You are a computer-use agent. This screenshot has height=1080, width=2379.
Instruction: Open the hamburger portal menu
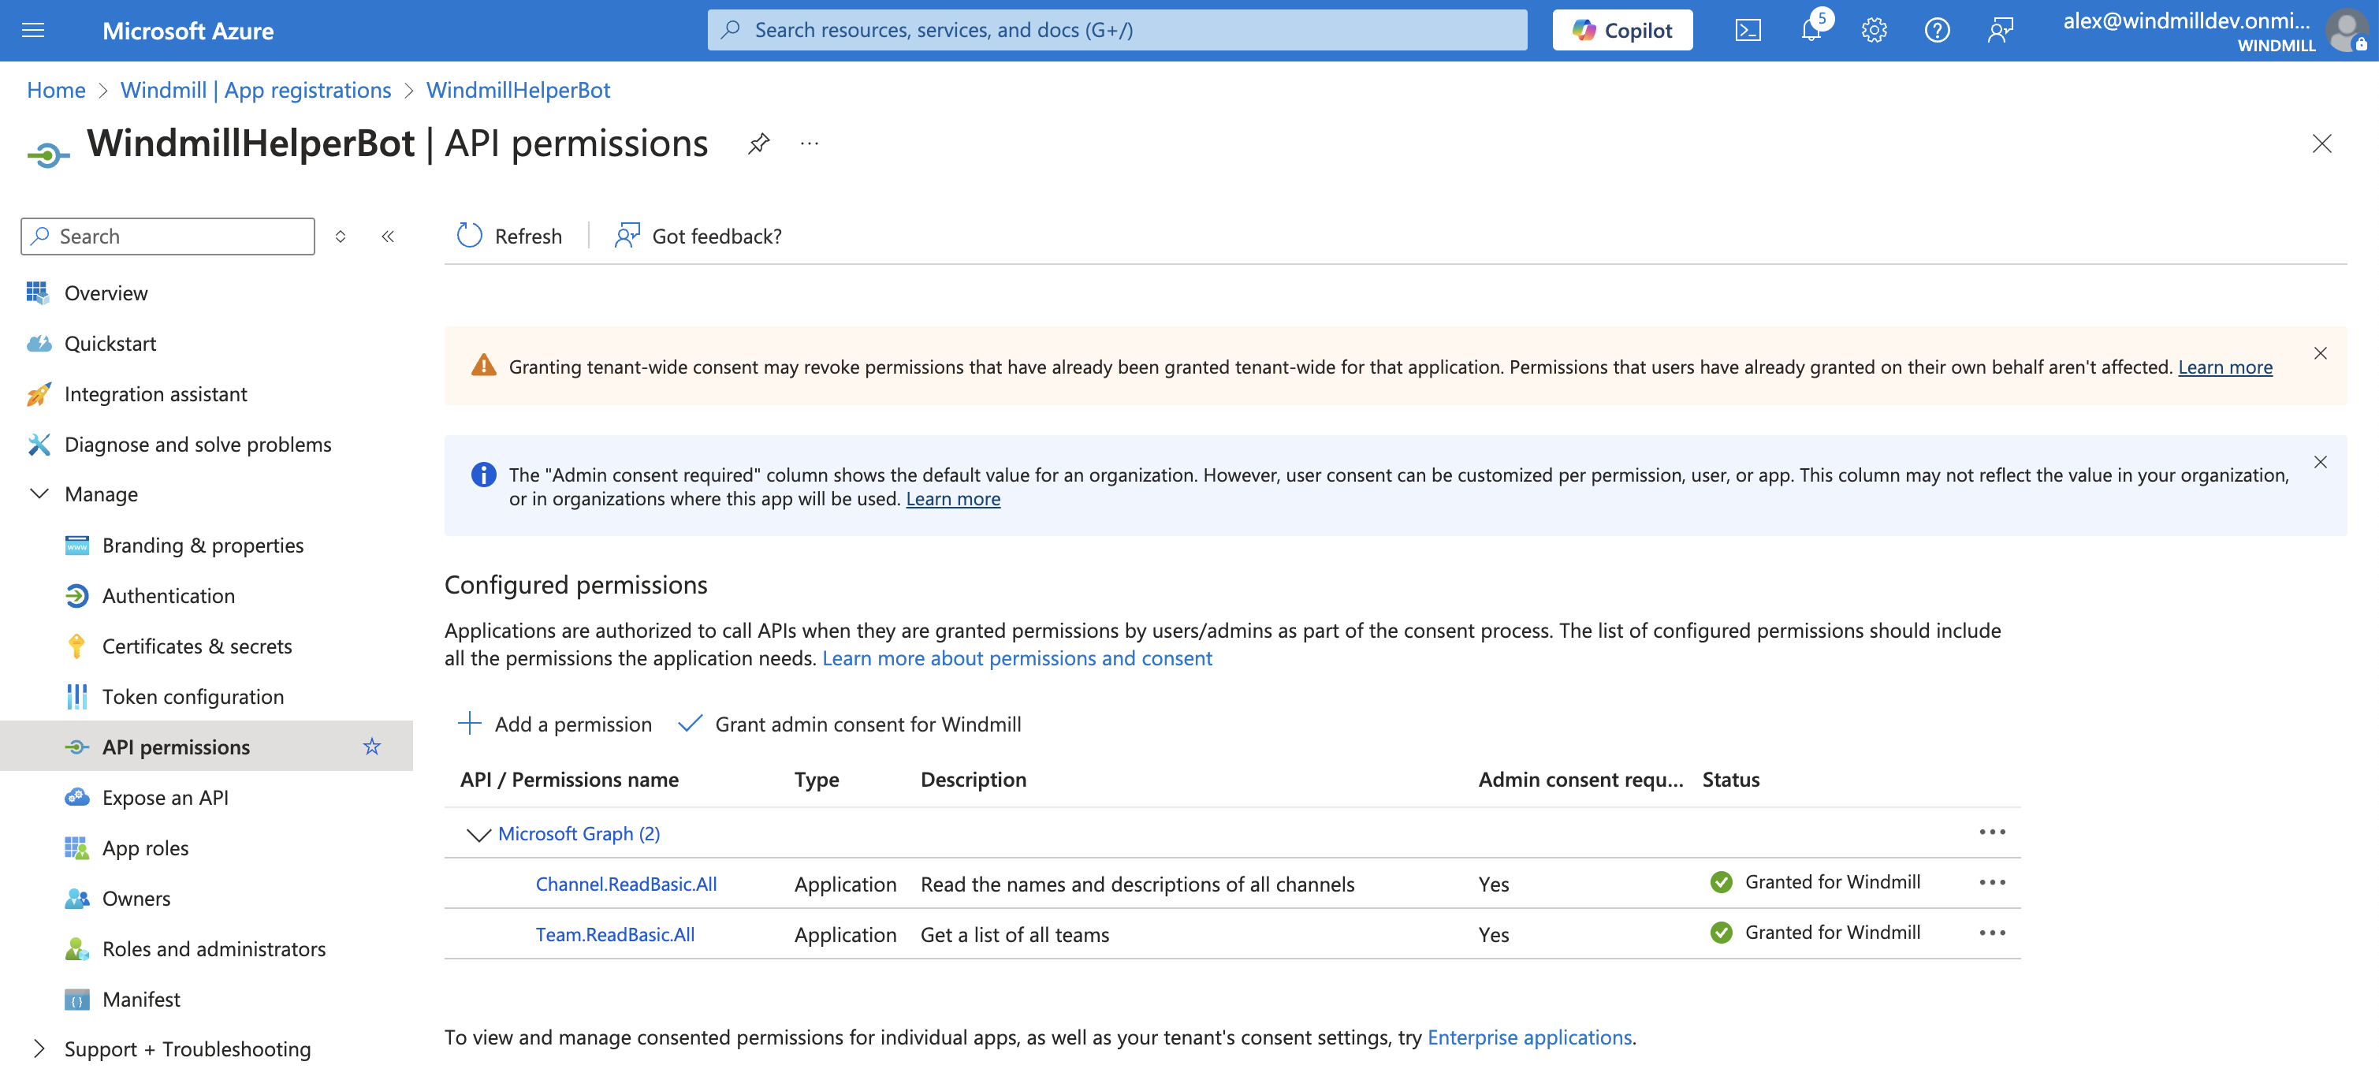[x=33, y=30]
